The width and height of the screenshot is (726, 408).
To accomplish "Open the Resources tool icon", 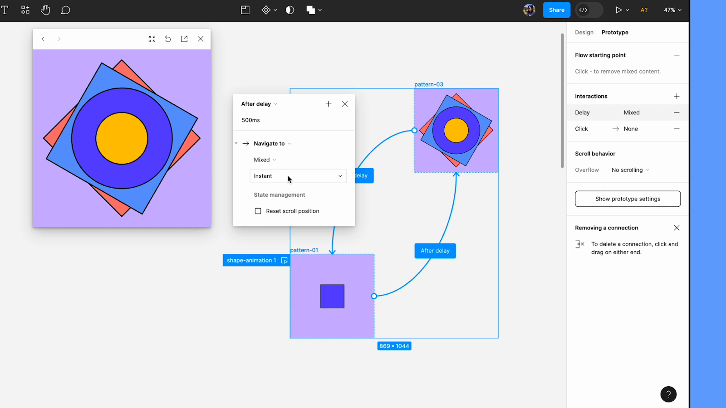I will coord(25,10).
